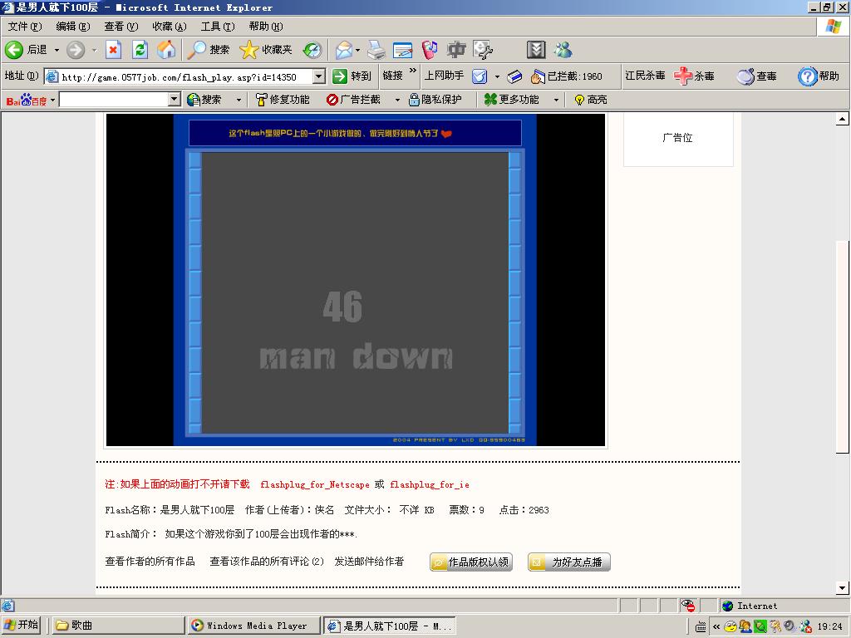Toggle the 广告拦截 ad blocking button
Viewport: 851px width, 638px height.
[353, 100]
